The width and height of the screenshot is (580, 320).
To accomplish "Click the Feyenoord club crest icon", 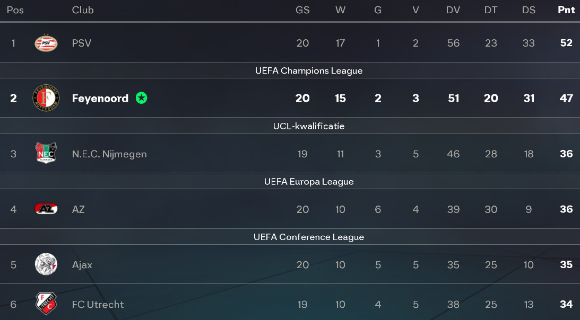I will (46, 98).
